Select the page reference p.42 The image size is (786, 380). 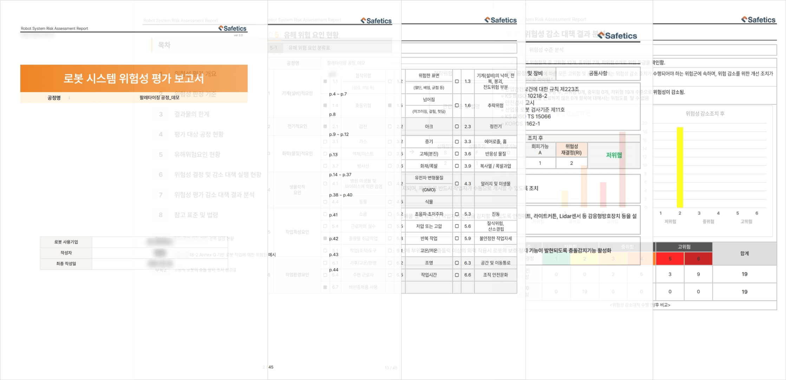click(x=334, y=238)
